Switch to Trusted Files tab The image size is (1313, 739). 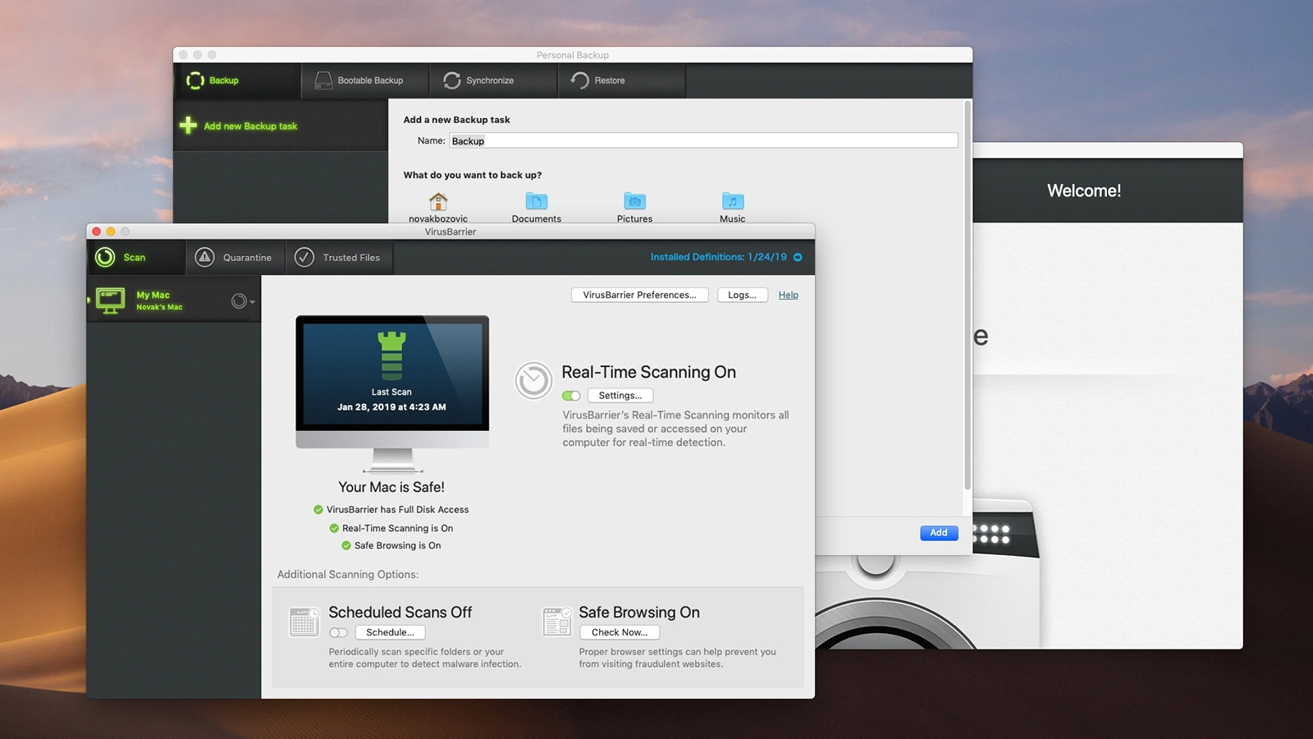[x=340, y=257]
